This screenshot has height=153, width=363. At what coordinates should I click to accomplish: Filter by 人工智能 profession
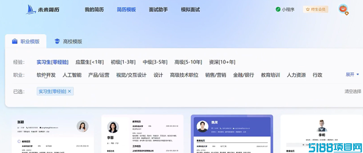[72, 75]
